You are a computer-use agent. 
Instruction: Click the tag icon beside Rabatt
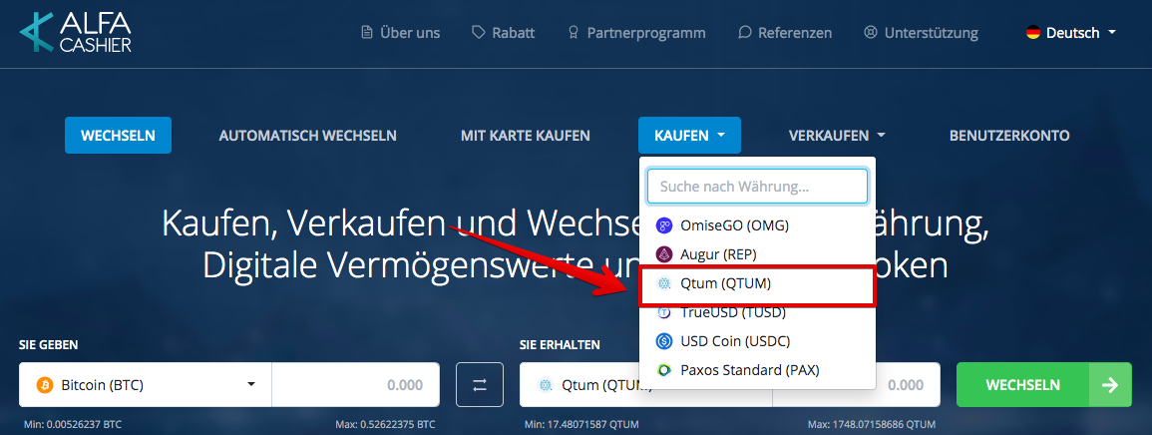click(x=479, y=32)
